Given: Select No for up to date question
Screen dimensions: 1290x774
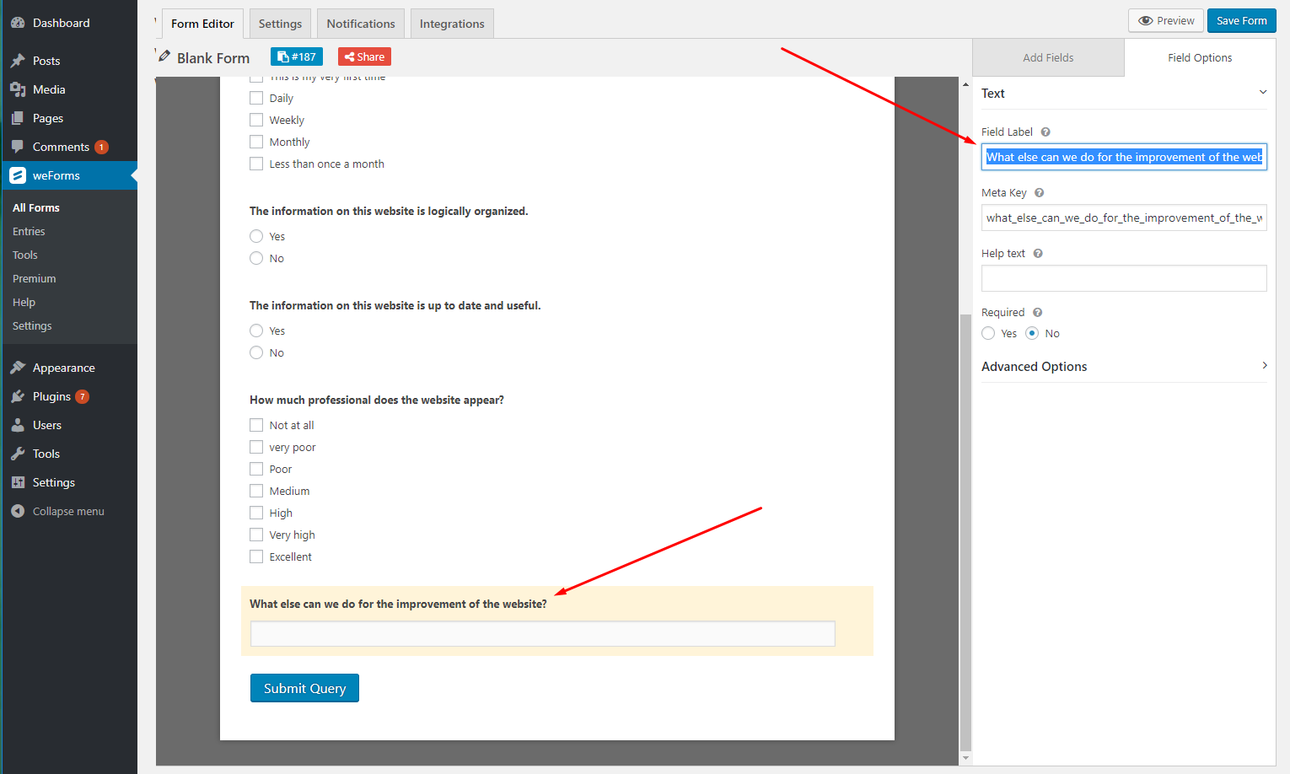Looking at the screenshot, I should point(256,352).
